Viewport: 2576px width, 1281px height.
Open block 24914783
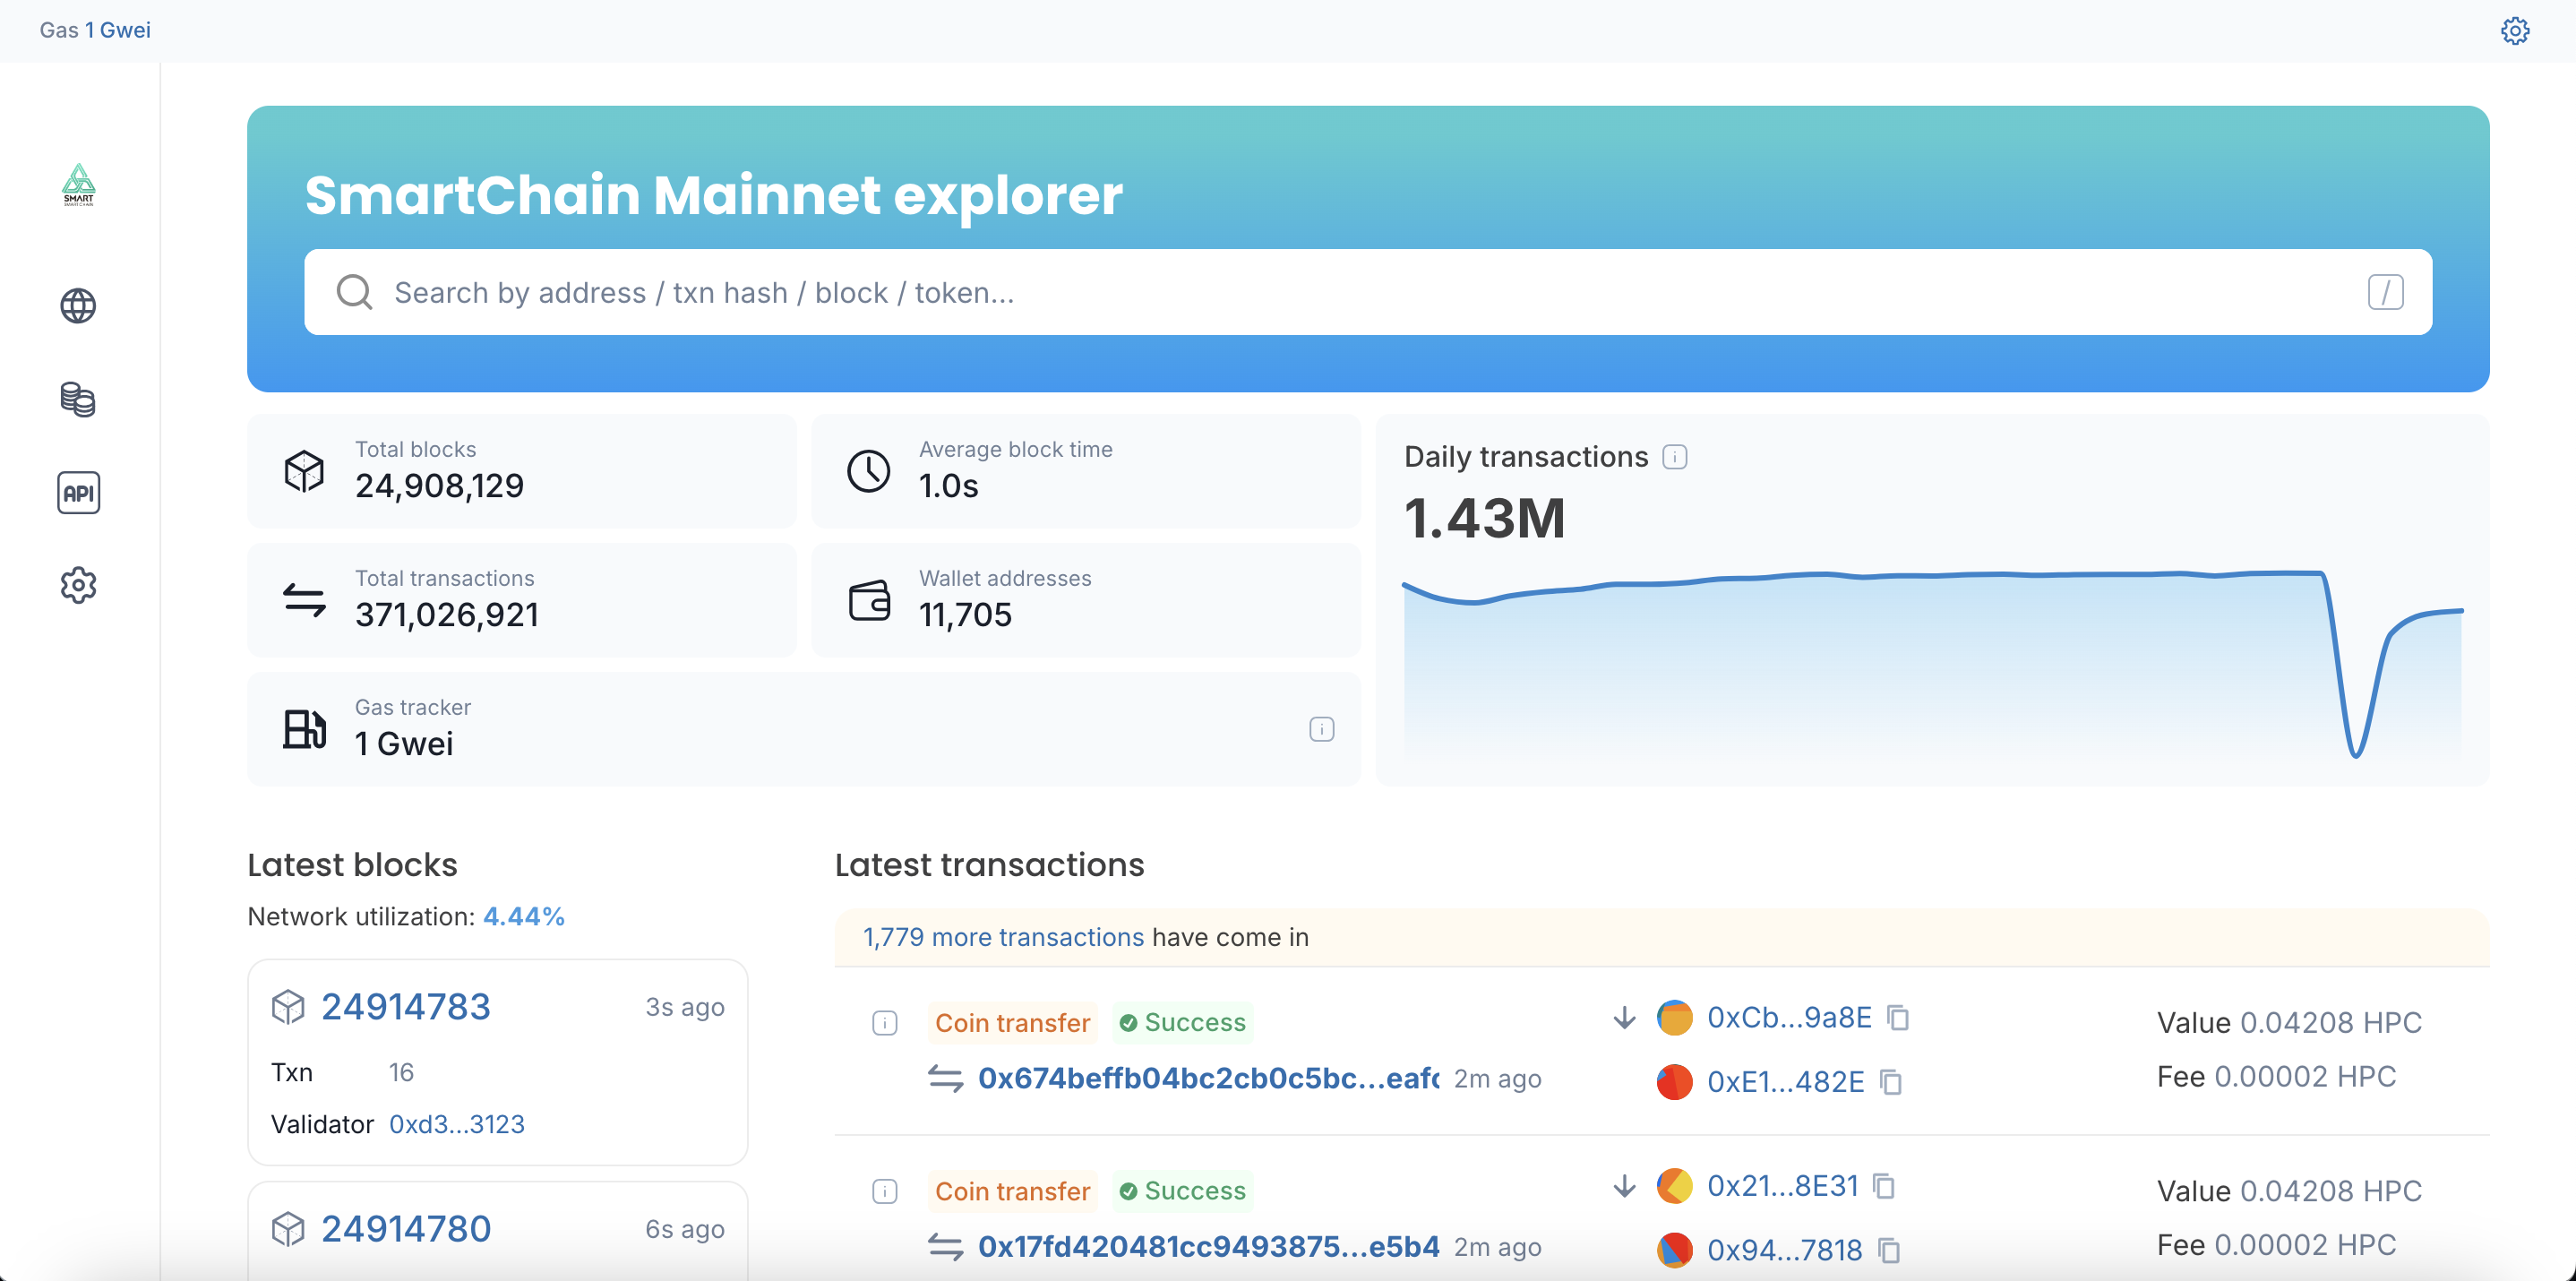pos(405,1007)
